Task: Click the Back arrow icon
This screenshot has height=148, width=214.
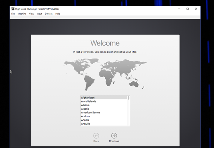Action: coord(96,136)
